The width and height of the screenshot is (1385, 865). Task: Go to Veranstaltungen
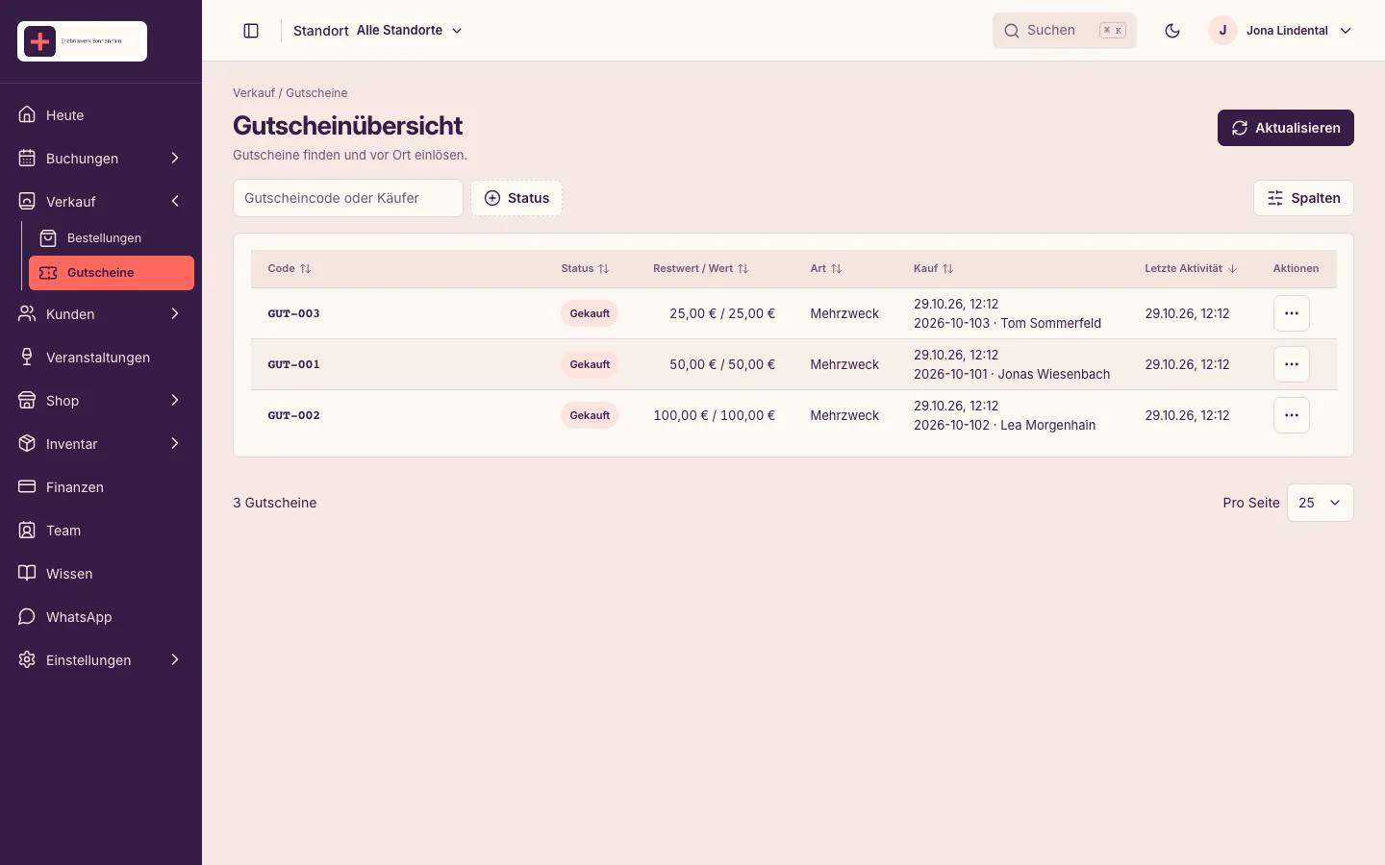[x=101, y=358]
